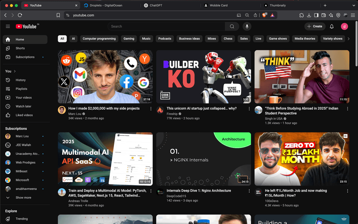Open the browser tab list dropdown
Image resolution: width=358 pixels, height=224 pixels.
354,6
